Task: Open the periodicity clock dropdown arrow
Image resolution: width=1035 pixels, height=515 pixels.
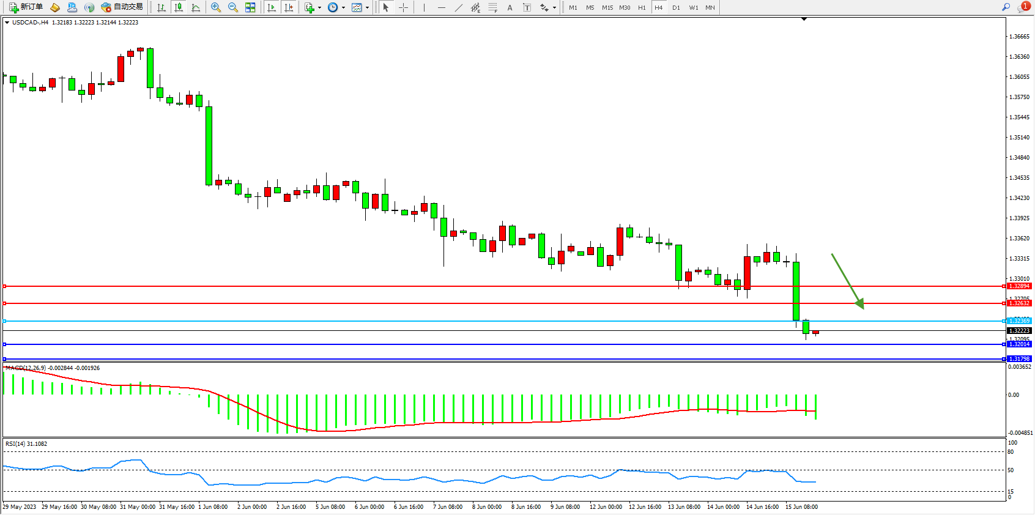Action: 343,8
